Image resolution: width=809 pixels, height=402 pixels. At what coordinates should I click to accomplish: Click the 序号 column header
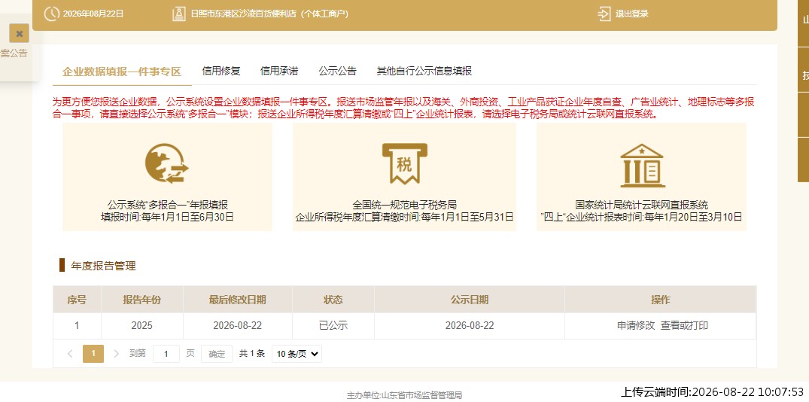77,300
